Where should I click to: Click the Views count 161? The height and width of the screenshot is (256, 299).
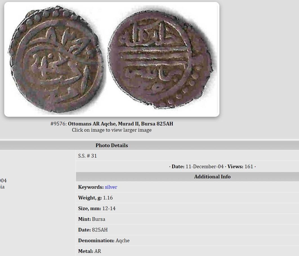coord(249,167)
